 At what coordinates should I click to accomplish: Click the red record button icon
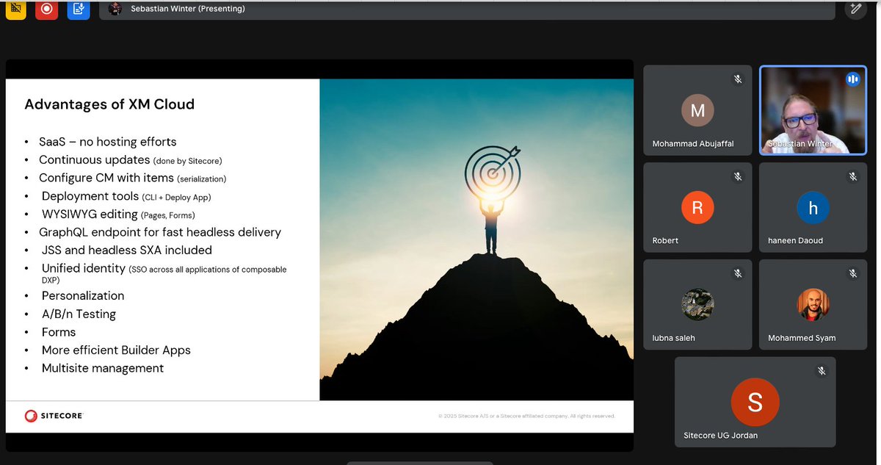pos(46,9)
